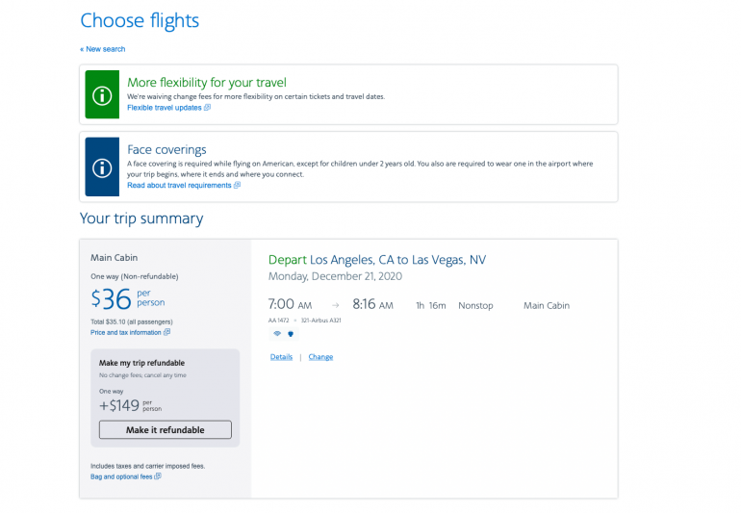This screenshot has width=741, height=513.
Task: Click the blue info icon for face coverings
Action: tap(102, 168)
